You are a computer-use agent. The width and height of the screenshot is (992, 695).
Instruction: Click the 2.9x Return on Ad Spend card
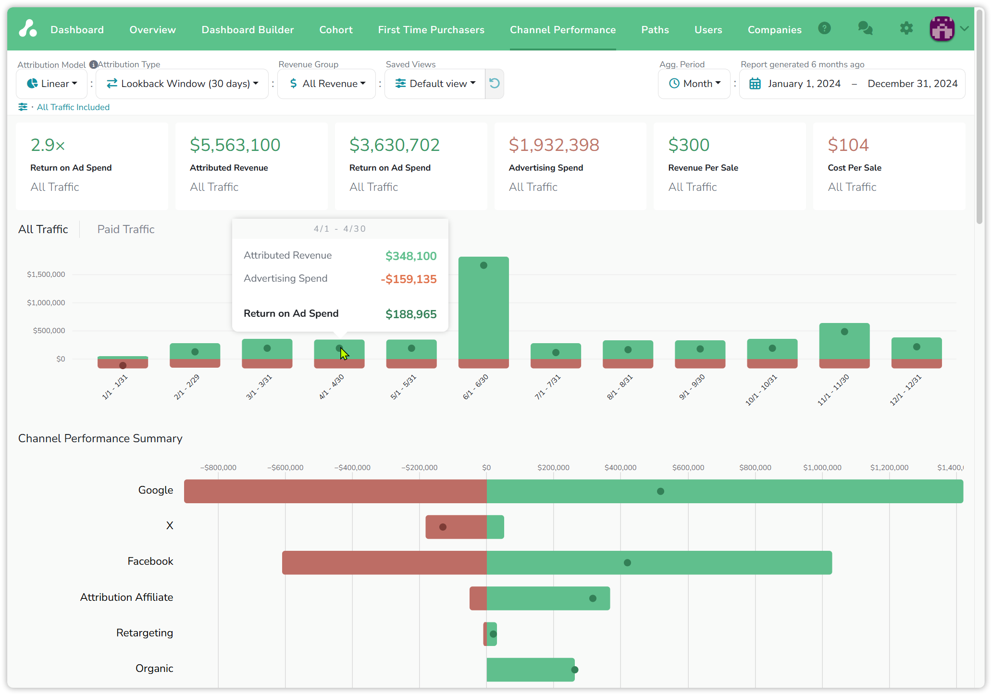tap(92, 166)
